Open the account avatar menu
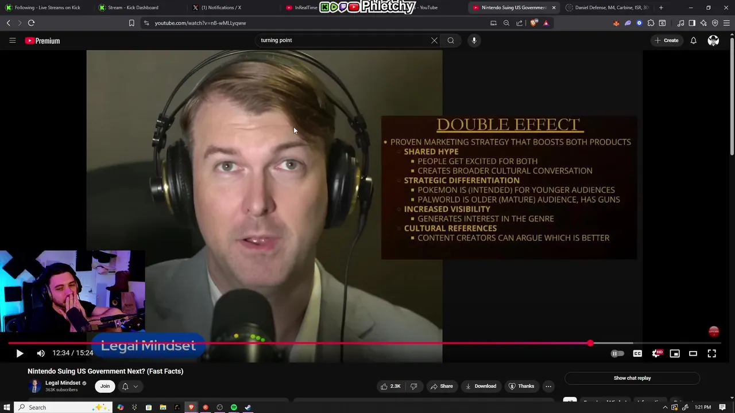735x413 pixels. point(713,40)
